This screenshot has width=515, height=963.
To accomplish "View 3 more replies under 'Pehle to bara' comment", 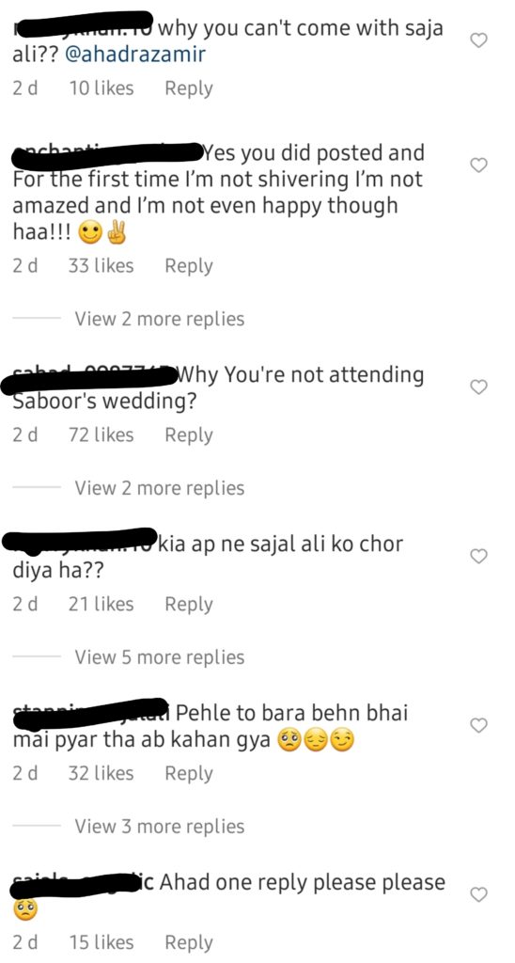I will 160,827.
